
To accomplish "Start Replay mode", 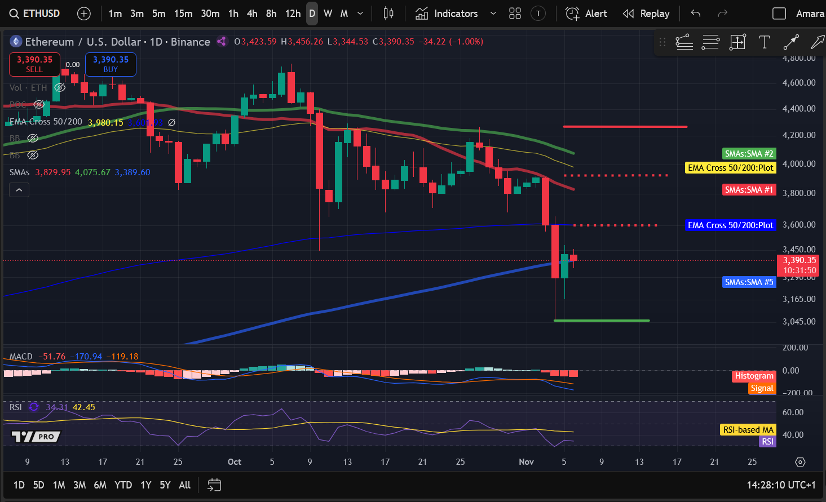I will [628, 13].
